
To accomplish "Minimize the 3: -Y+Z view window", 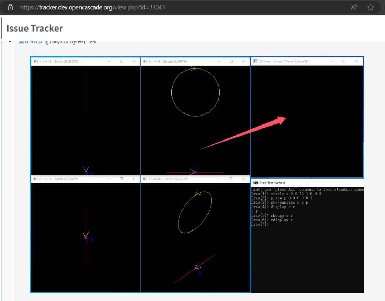I will pos(219,61).
